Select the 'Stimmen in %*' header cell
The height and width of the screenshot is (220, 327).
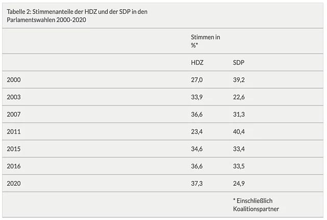coord(205,41)
